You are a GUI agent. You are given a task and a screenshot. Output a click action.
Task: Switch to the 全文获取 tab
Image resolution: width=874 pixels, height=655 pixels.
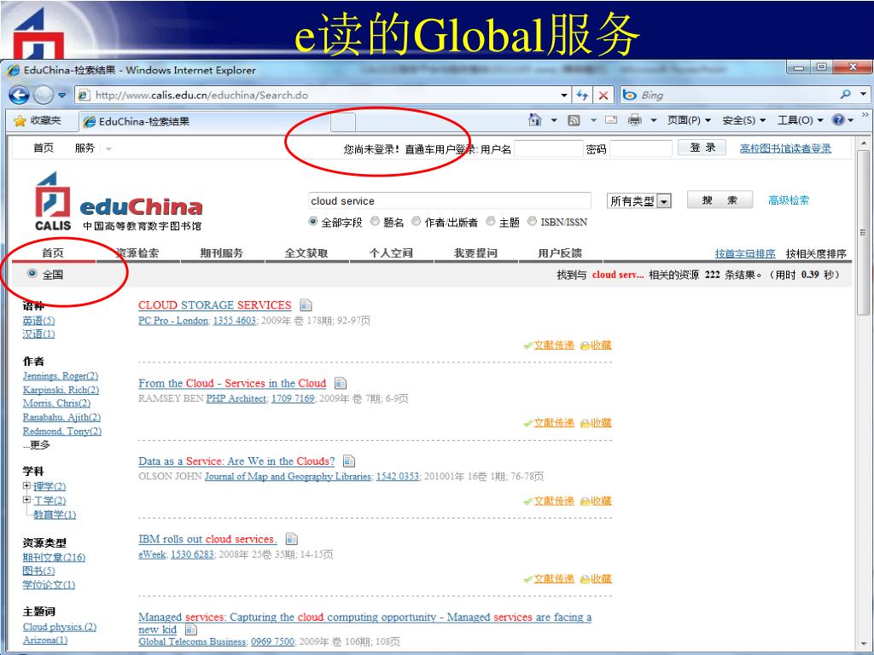(306, 253)
